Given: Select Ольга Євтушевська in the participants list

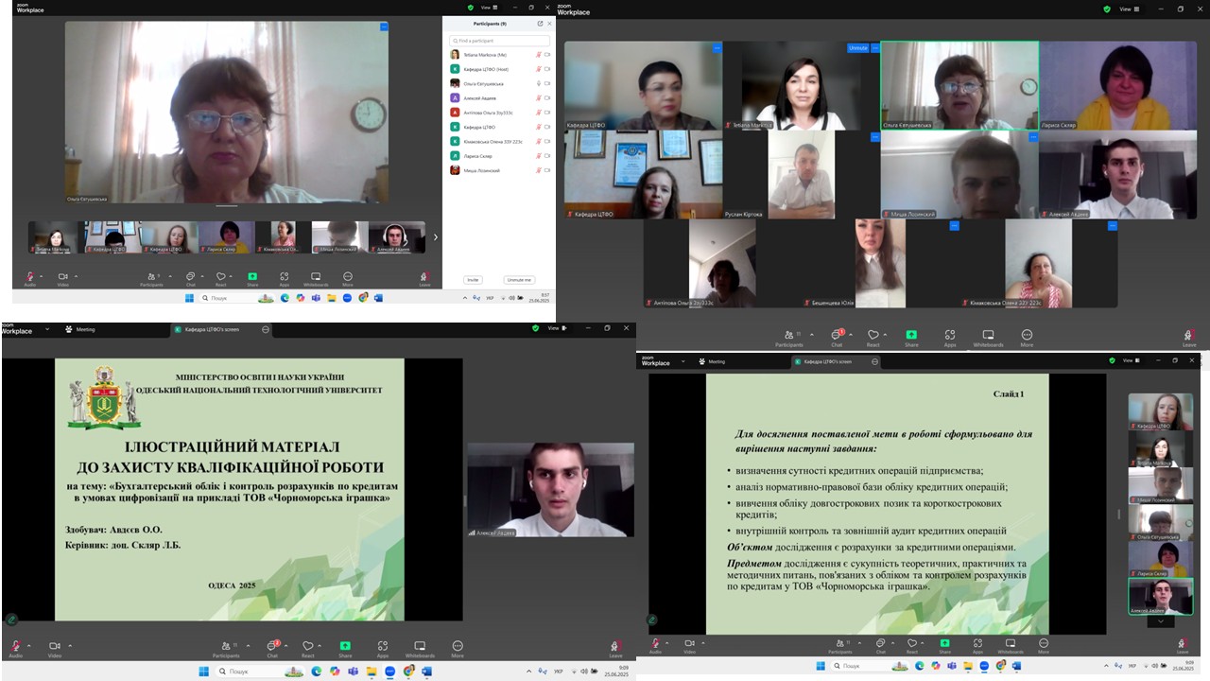Looking at the screenshot, I should 499,83.
